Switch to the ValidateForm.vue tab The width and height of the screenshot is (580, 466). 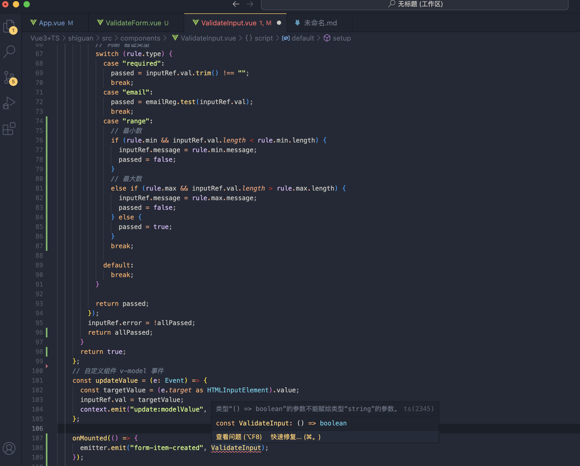click(x=136, y=23)
